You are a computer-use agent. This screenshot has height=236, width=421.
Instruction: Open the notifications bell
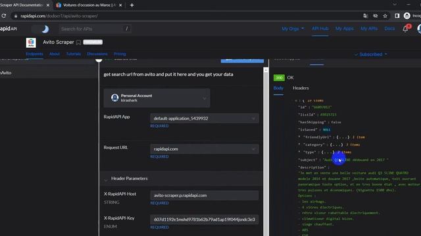click(405, 29)
